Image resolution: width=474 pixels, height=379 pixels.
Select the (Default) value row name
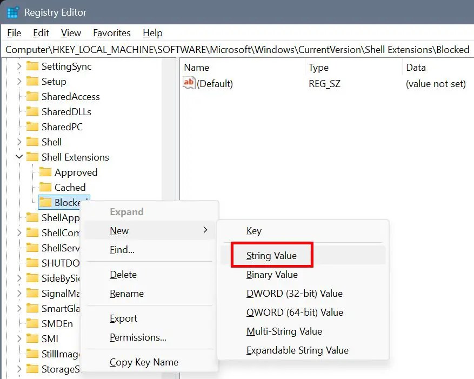[215, 83]
